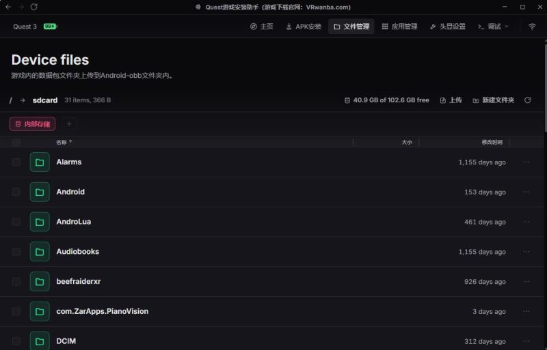Click the beefraiderxr folder icon
The image size is (547, 350).
point(40,281)
